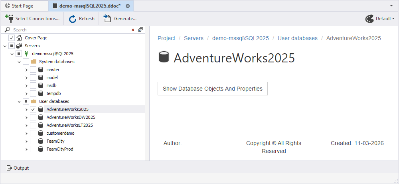Select the AdventureWorksLT2025 tree row
Viewport: 399px width, 184px height.
click(69, 125)
